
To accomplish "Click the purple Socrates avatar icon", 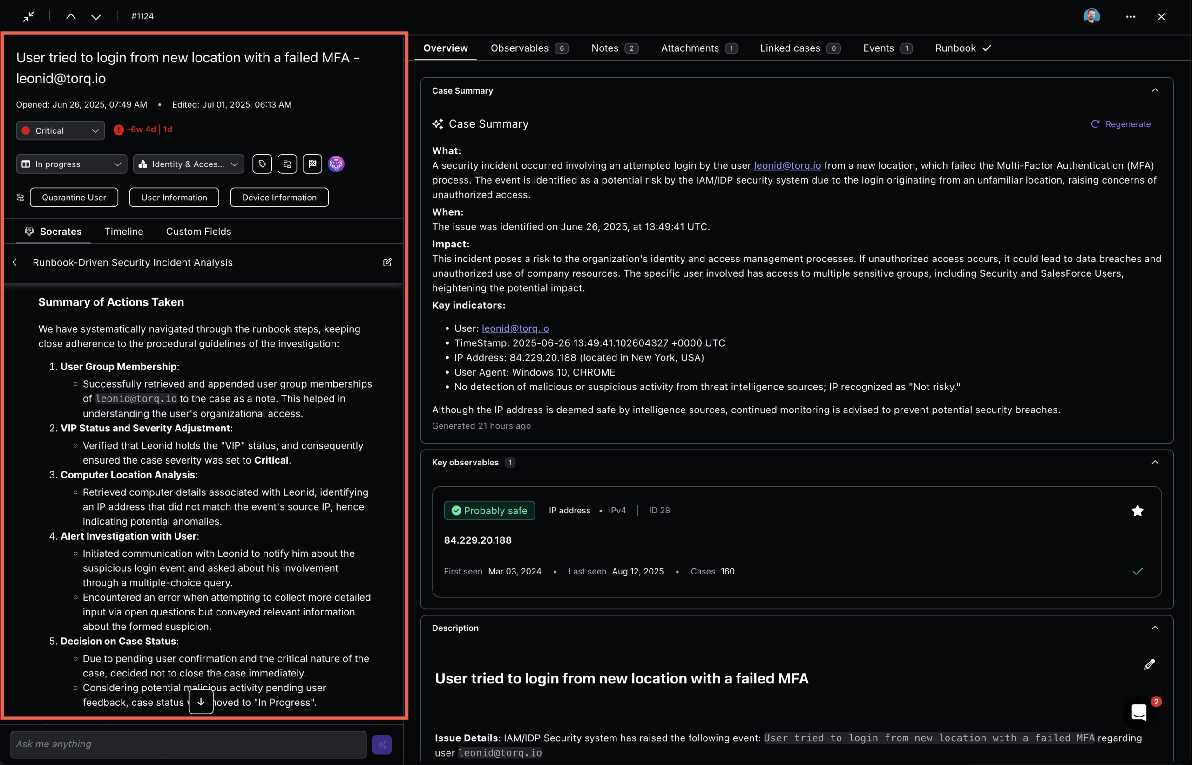I will click(x=336, y=164).
